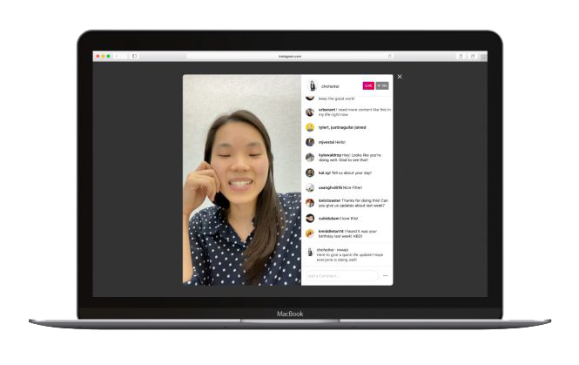Close the live video overlay with X
The image size is (579, 365).
click(400, 77)
